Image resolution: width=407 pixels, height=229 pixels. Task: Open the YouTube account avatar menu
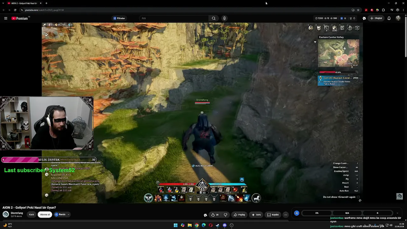coord(398,18)
